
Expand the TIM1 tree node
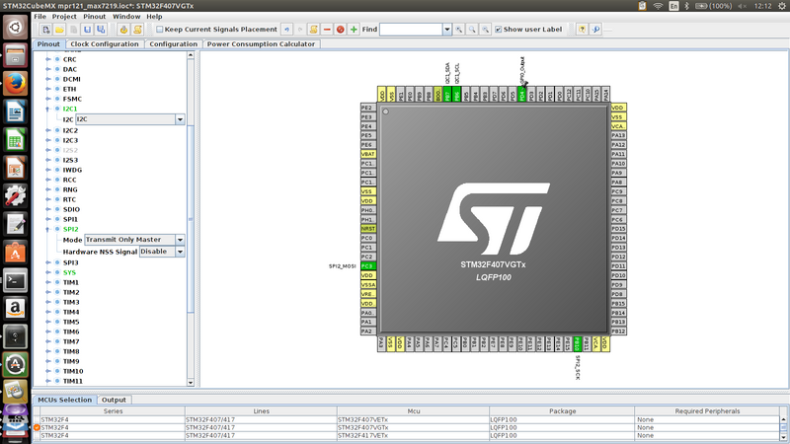48,282
